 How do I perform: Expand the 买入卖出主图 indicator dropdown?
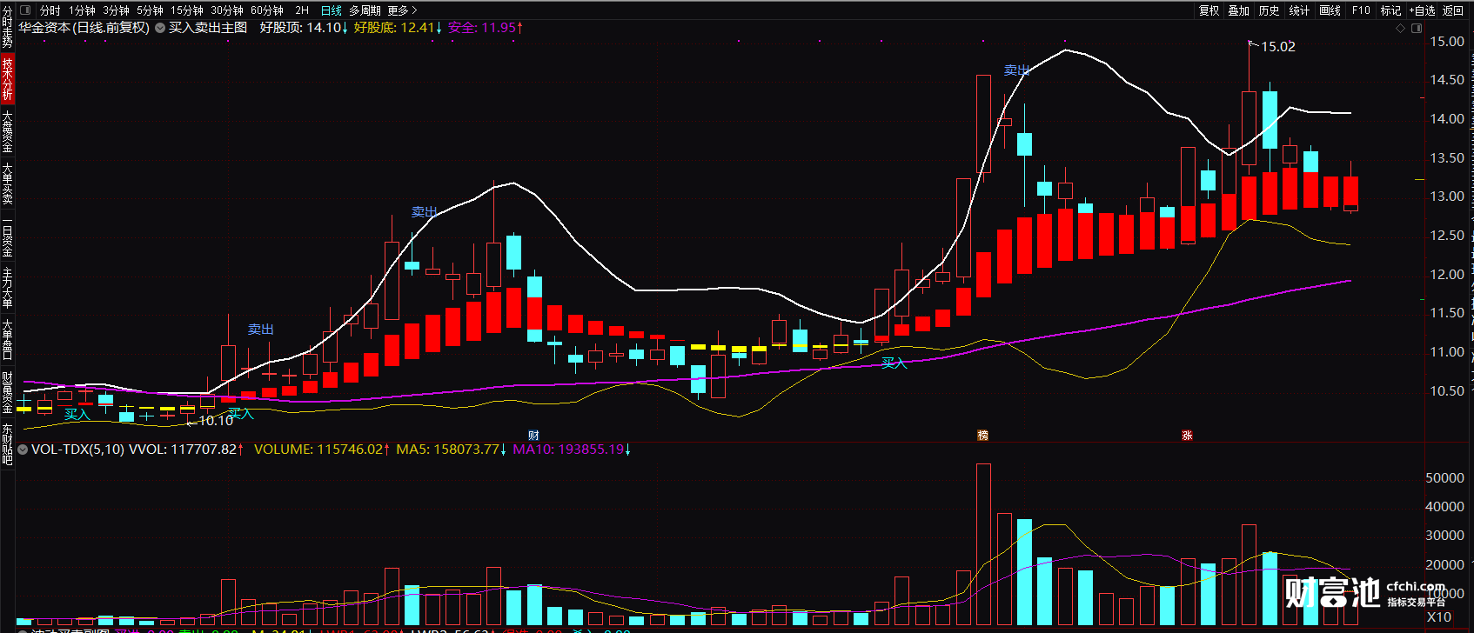(x=160, y=28)
